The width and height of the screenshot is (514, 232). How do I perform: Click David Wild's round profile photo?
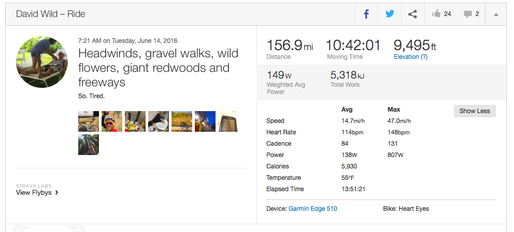tap(42, 62)
